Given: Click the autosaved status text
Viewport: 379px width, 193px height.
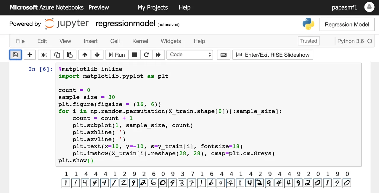Looking at the screenshot, I should coord(168,25).
